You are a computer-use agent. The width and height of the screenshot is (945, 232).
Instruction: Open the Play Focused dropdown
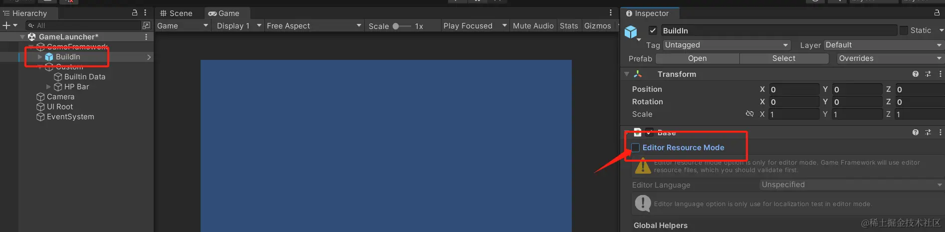point(475,26)
